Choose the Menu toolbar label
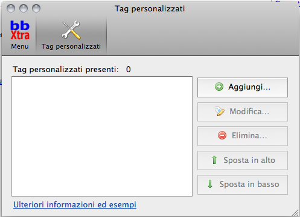Image resolution: width=300 pixels, height=217 pixels. 20,46
